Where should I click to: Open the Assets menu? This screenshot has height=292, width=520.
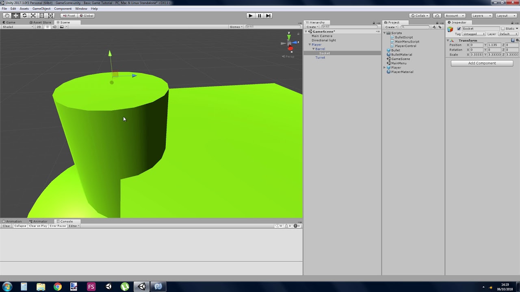pos(24,9)
